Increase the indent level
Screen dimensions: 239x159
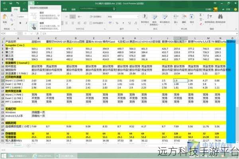[x=85, y=23]
